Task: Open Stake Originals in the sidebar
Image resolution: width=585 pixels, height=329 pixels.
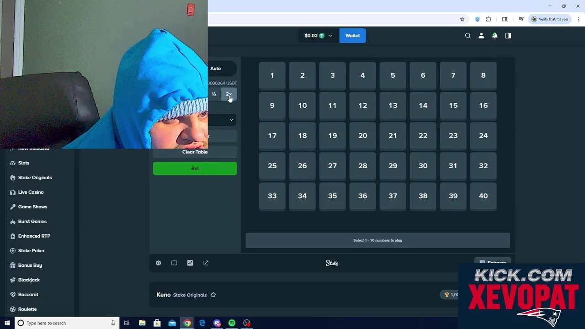Action: 35,177
